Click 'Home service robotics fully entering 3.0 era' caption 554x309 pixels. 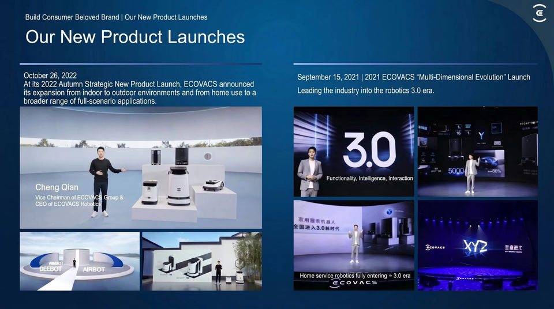tap(355, 276)
